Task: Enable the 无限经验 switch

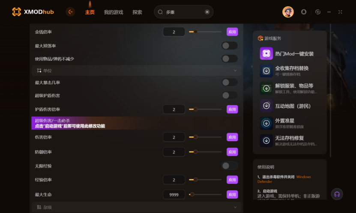Action: pyautogui.click(x=230, y=166)
